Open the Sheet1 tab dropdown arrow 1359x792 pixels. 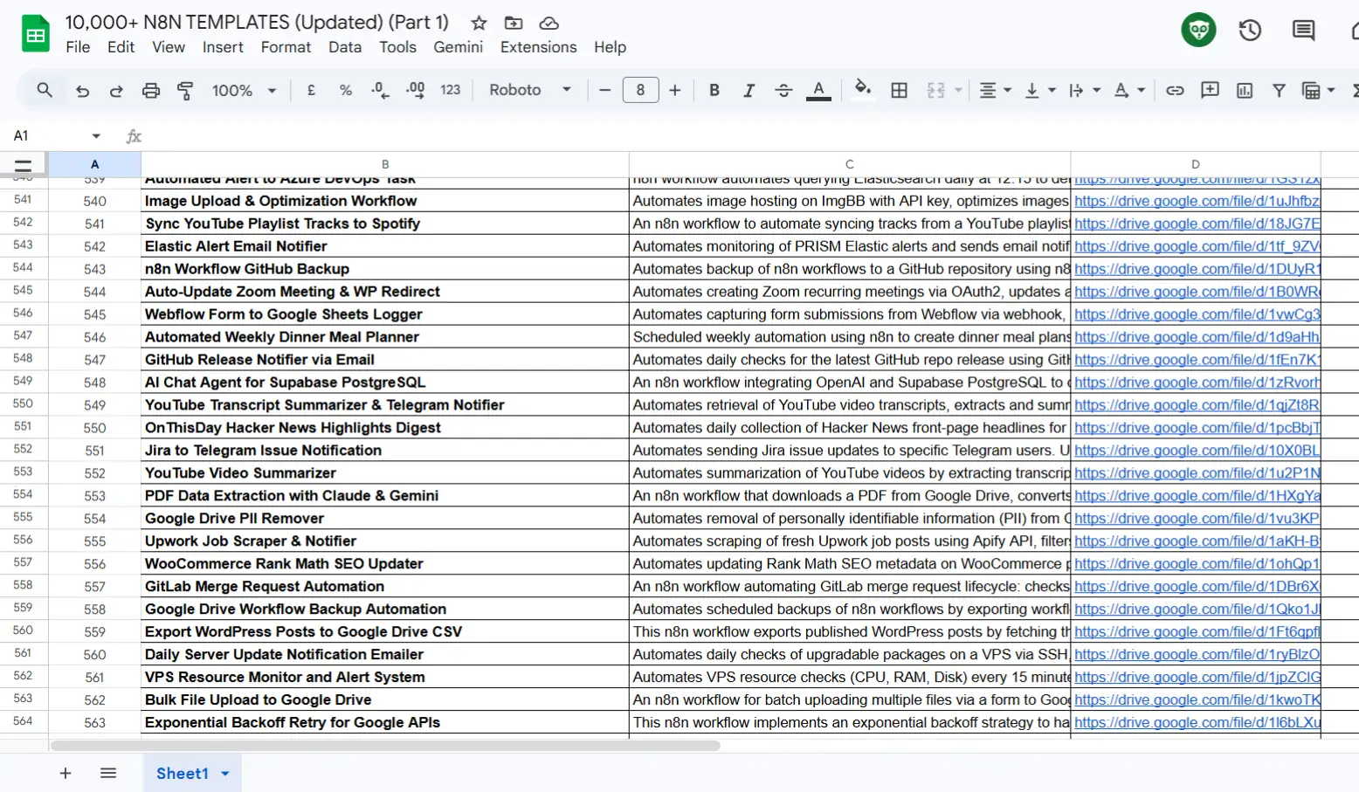tap(225, 774)
